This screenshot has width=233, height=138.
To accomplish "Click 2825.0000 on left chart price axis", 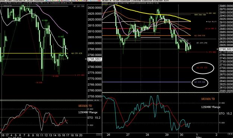I will click(95, 14).
